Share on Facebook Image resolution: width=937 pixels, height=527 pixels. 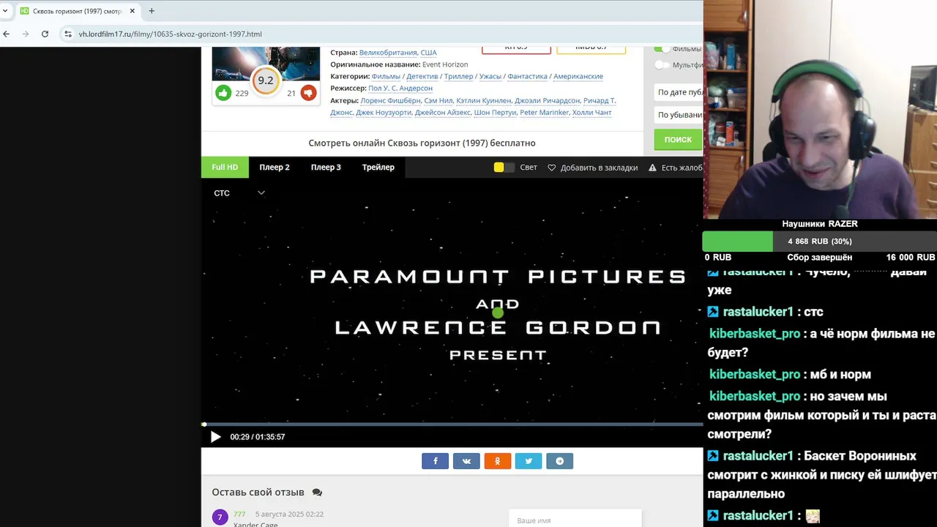[x=435, y=461]
